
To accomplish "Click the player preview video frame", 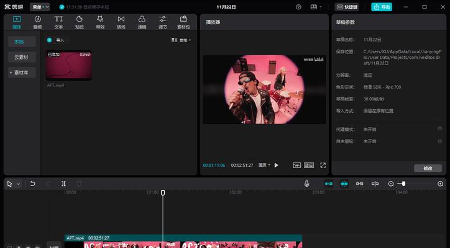I will click(264, 89).
